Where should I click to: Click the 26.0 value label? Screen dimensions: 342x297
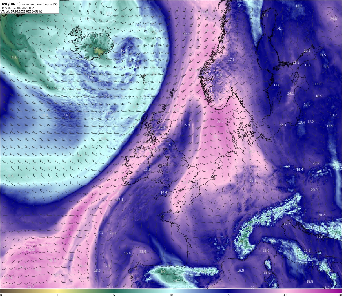212,287
